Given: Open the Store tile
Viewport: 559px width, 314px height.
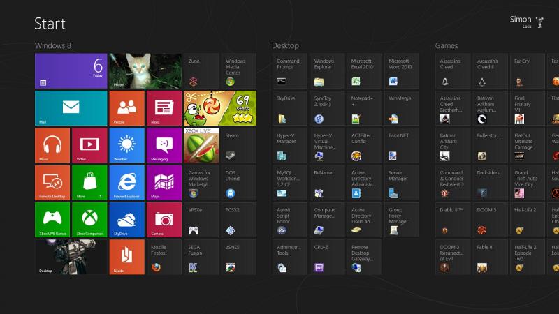Looking at the screenshot, I should point(89,183).
